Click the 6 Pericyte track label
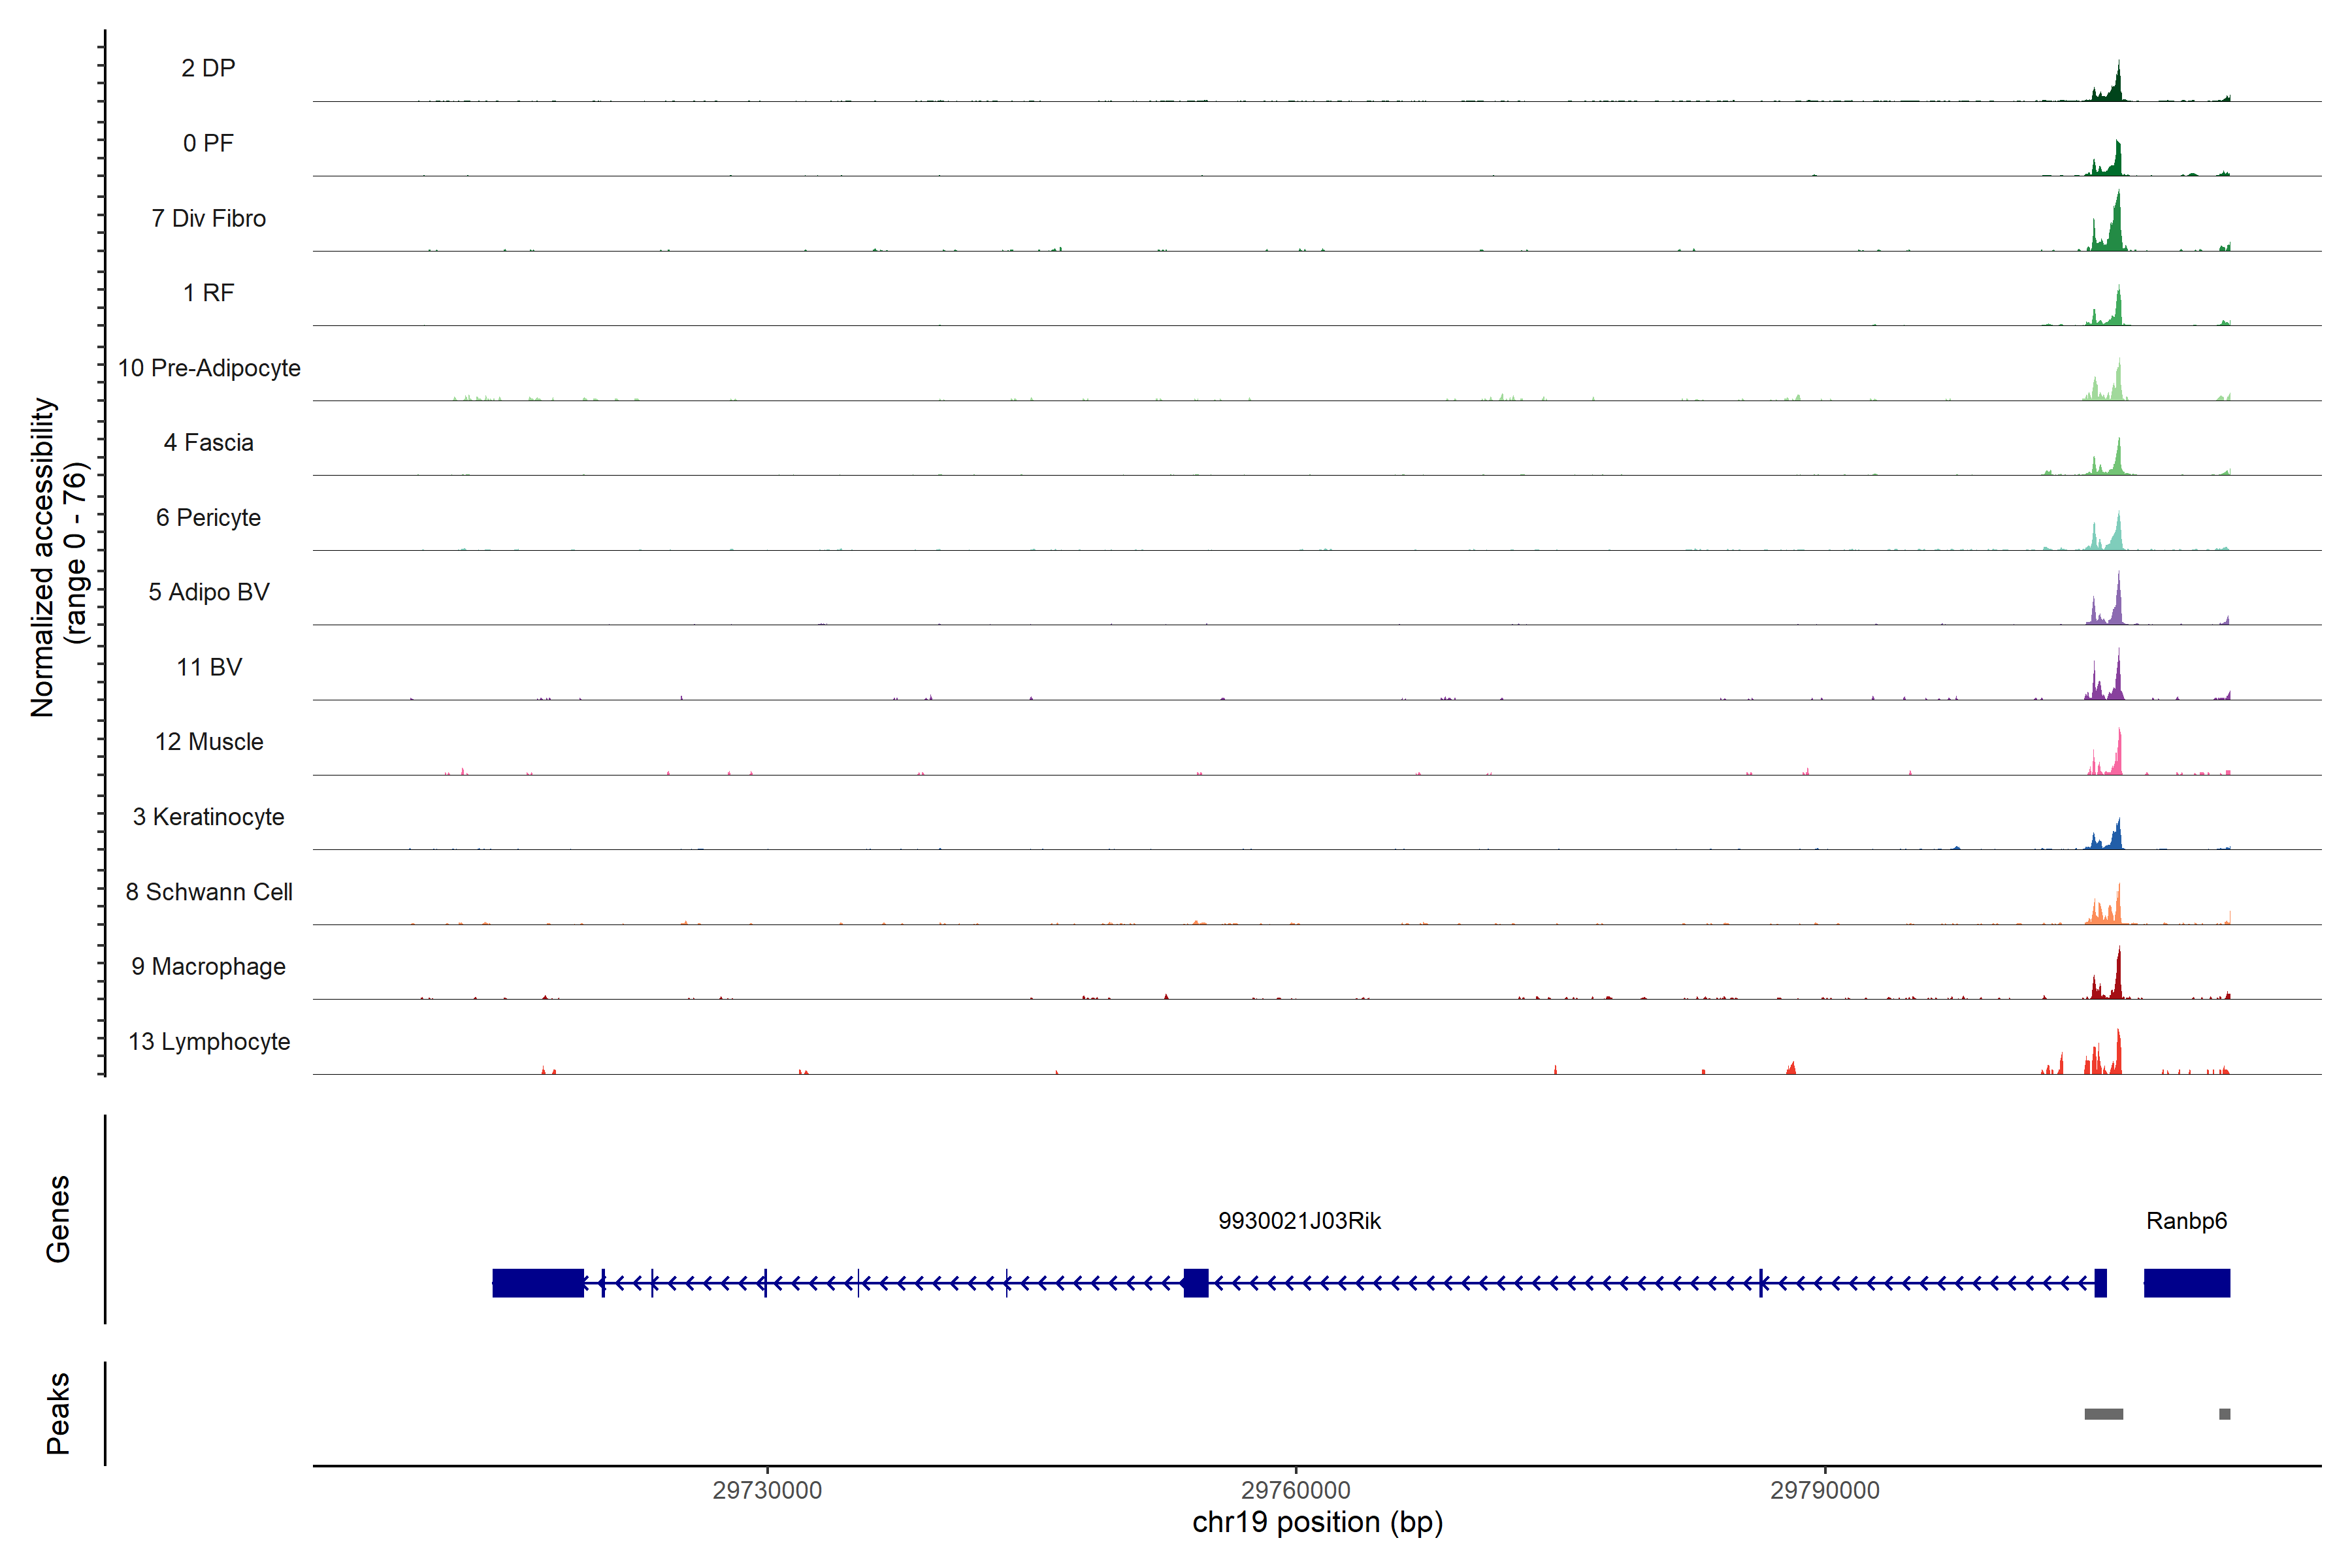 [x=208, y=517]
